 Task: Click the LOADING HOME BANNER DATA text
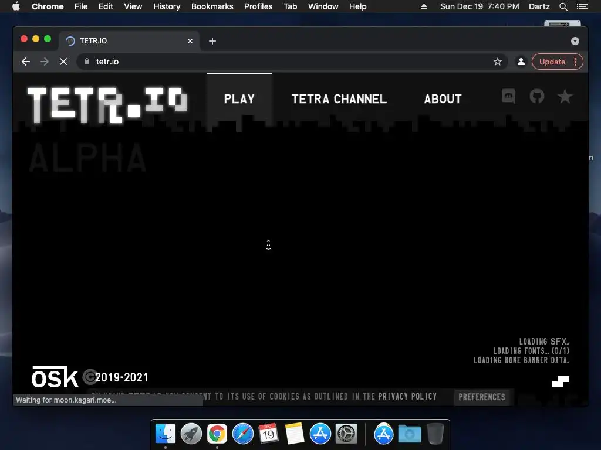coord(522,360)
